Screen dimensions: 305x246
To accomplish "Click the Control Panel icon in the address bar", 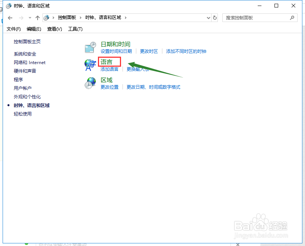I will 46,18.
